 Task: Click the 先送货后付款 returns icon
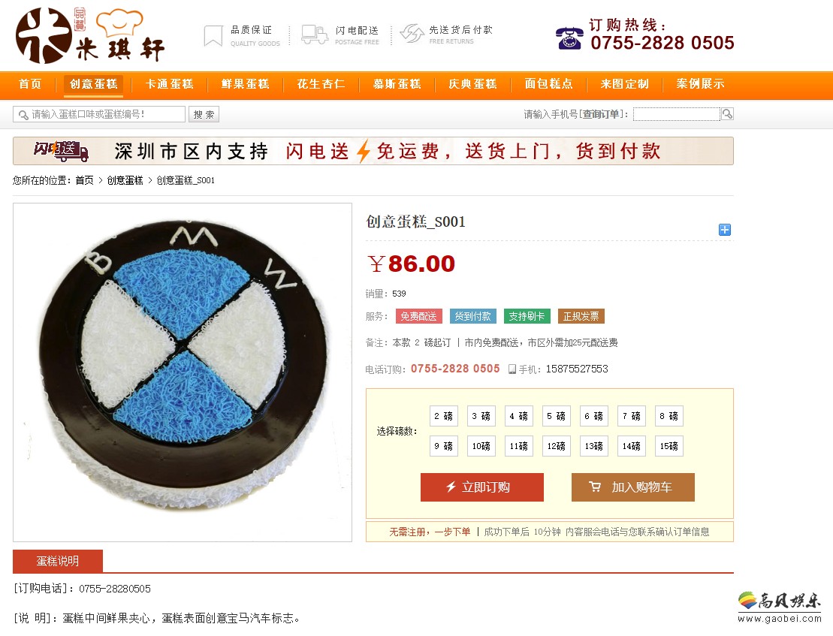tap(412, 34)
